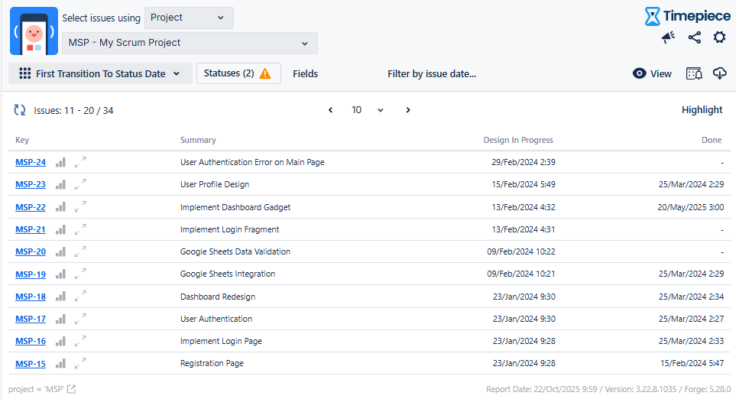Open the Project selection type dropdown

tap(189, 18)
